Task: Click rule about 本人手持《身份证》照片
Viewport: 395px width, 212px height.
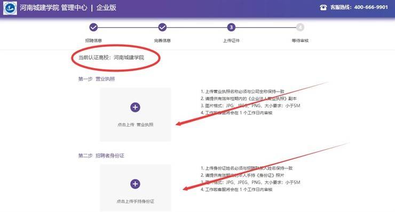Action: (x=242, y=175)
